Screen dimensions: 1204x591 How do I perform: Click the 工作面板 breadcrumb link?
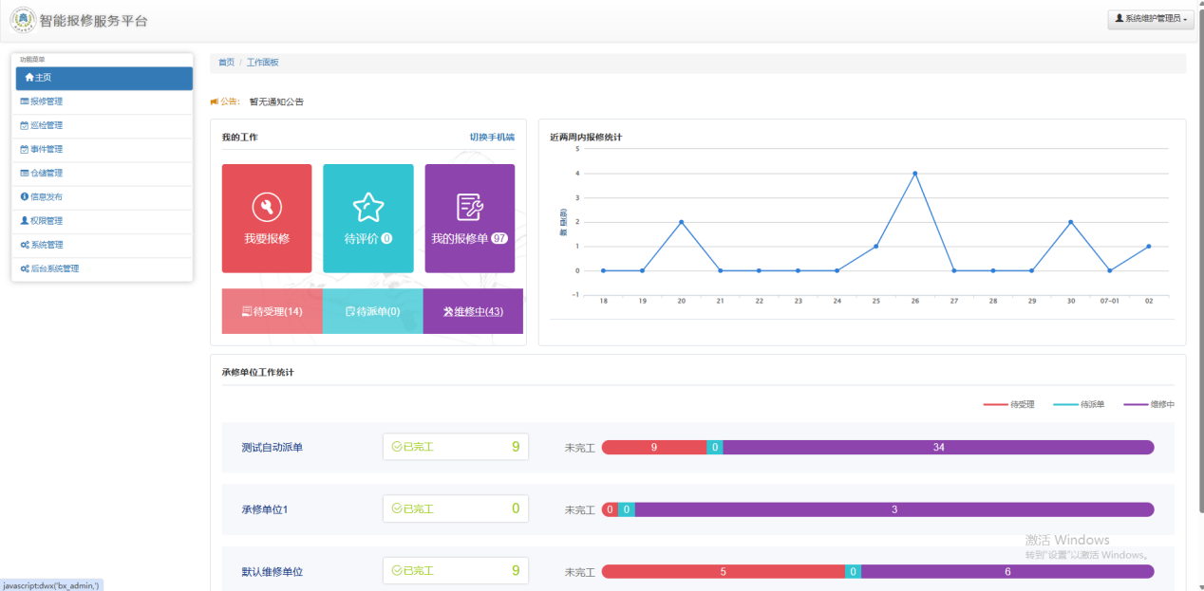(263, 63)
